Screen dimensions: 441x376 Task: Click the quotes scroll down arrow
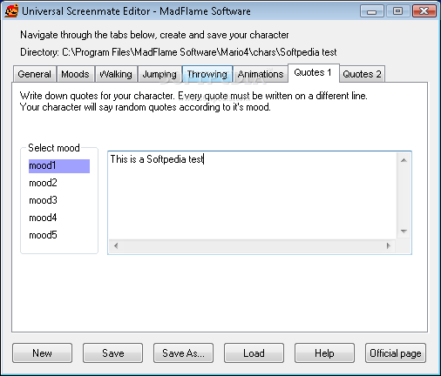pyautogui.click(x=404, y=232)
